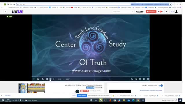The width and height of the screenshot is (185, 104).
Task: Open the YouTube bookmark
Action: 69,8
